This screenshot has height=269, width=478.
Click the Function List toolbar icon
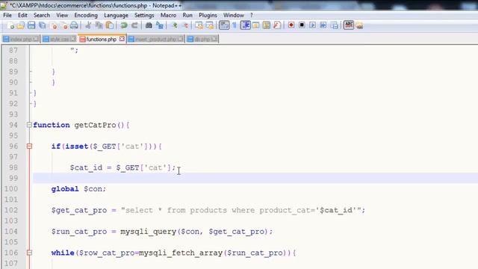277,25
